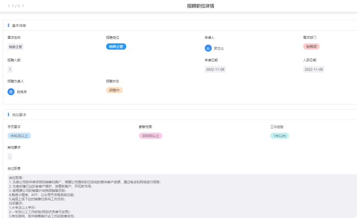Click the 其他要求 dash value
The height and width of the screenshot is (218, 357).
pos(10,157)
